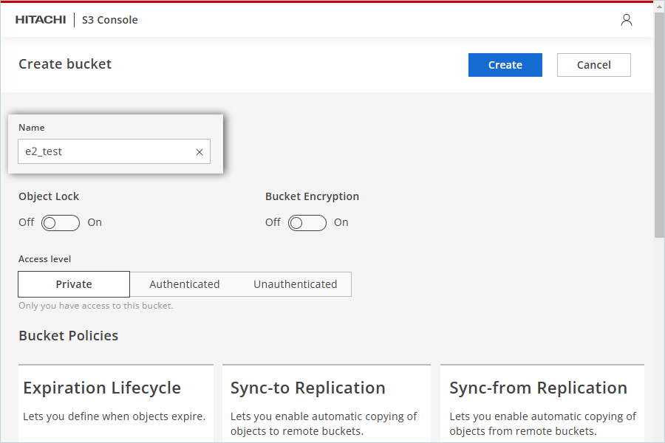Select Authenticated access level
The height and width of the screenshot is (443, 665).
185,284
